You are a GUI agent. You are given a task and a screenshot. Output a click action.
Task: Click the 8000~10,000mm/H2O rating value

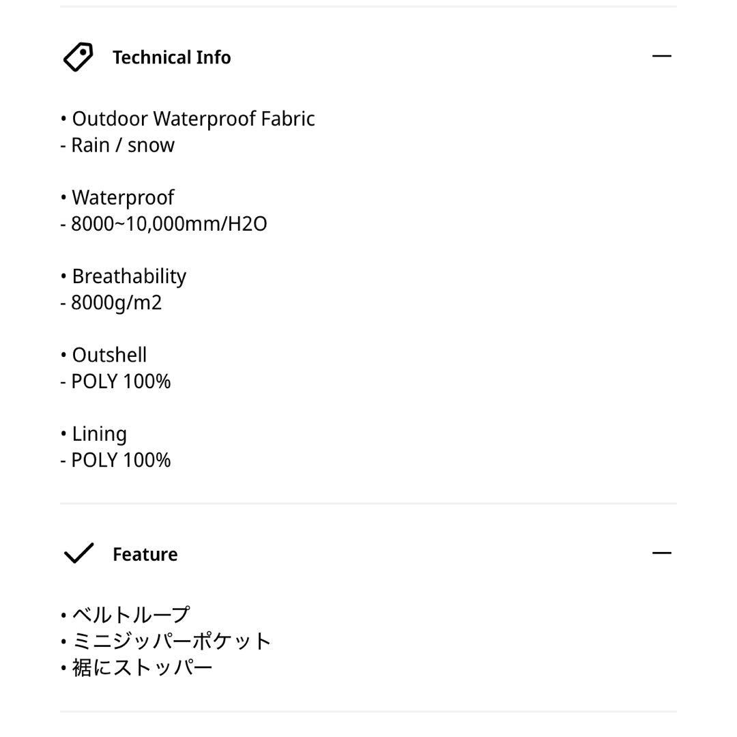tap(164, 223)
